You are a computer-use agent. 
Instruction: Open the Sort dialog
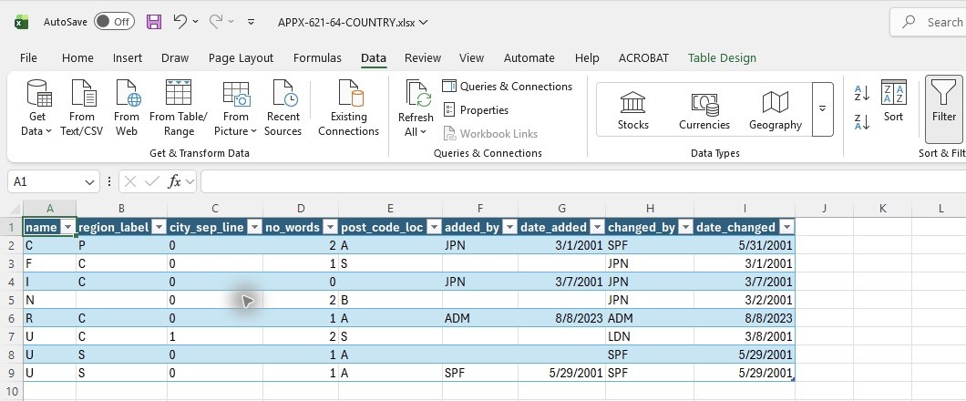[x=893, y=101]
